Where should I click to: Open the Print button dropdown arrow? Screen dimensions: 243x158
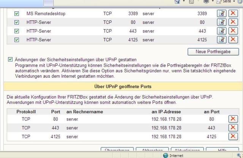click(213, 1)
